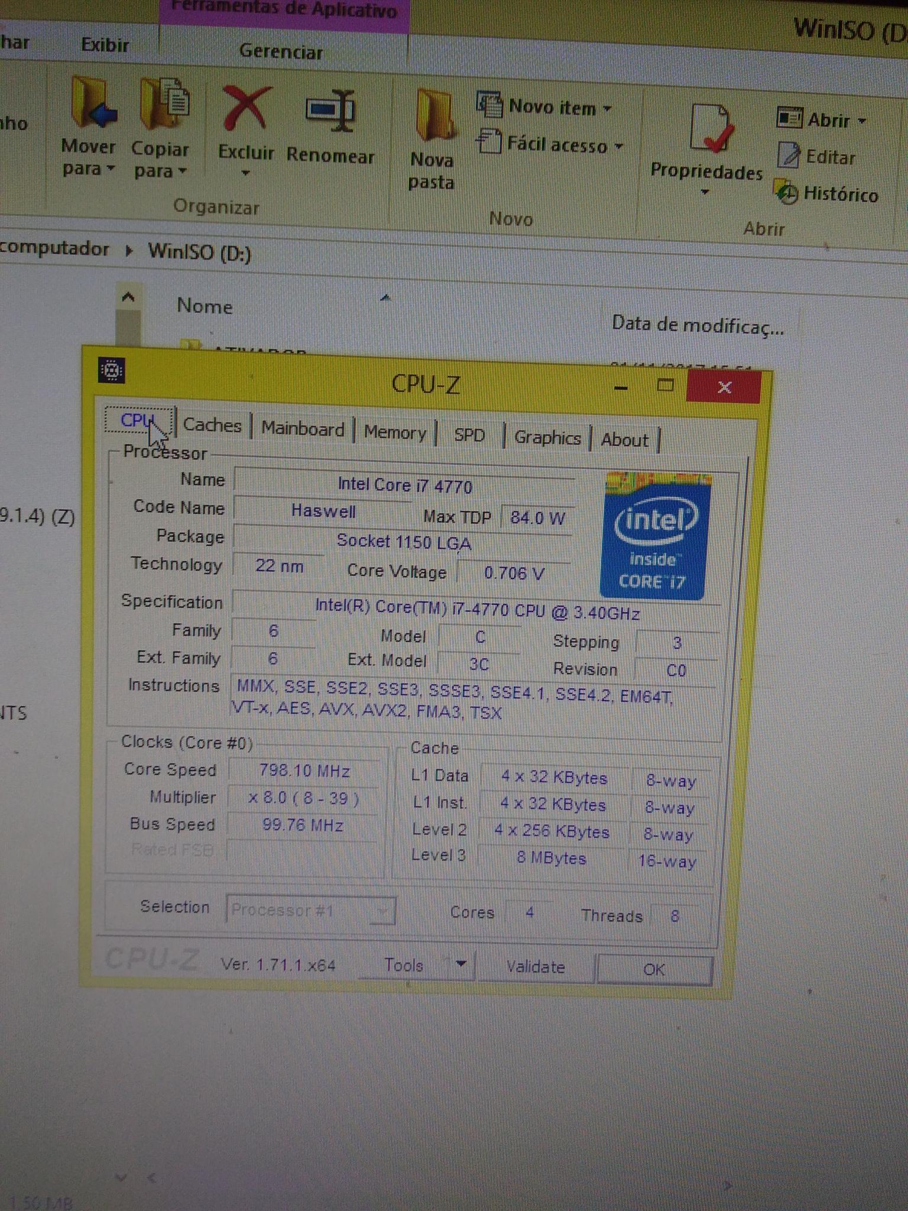Click the Ferramentas de Aplicativo tab header

click(284, 11)
